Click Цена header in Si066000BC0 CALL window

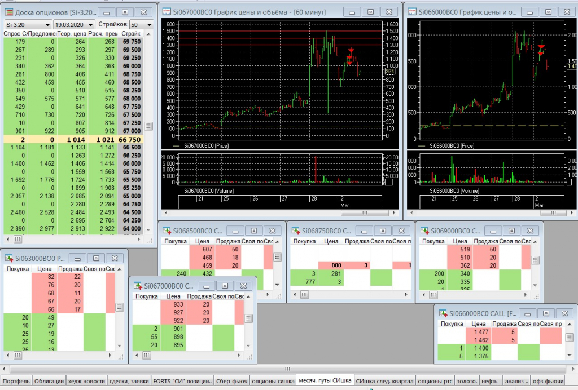point(479,323)
